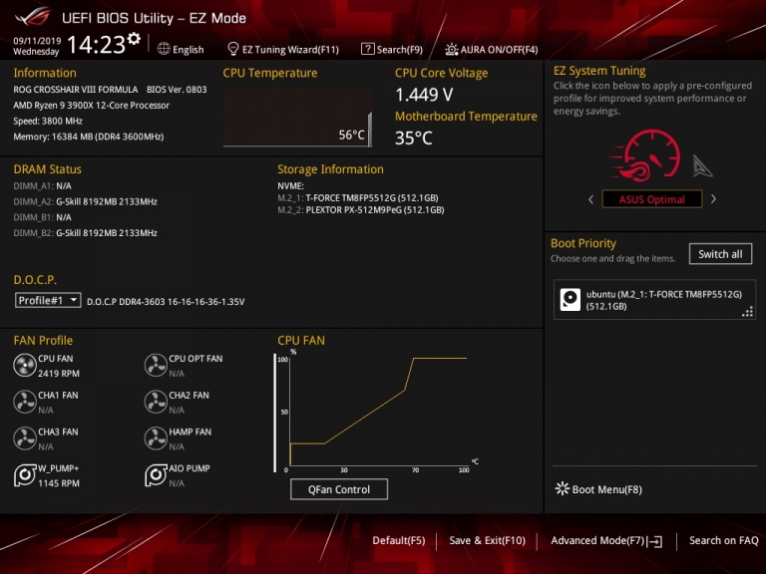Click Save & Exit(F10)

click(487, 540)
